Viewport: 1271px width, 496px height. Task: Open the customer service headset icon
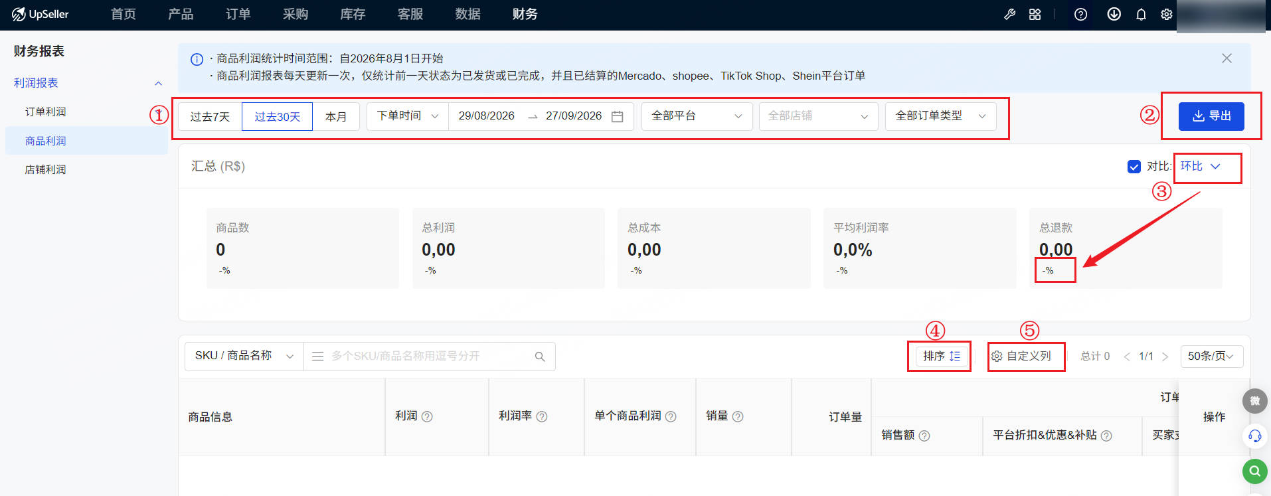[x=1254, y=436]
